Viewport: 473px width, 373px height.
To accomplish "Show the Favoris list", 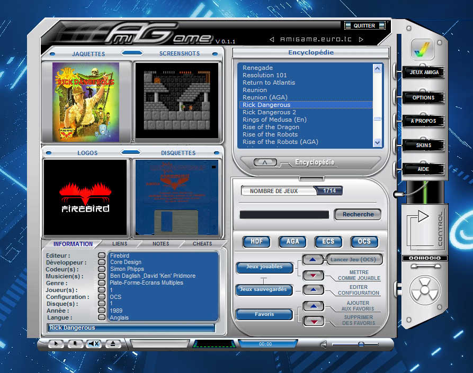I will pos(264,315).
